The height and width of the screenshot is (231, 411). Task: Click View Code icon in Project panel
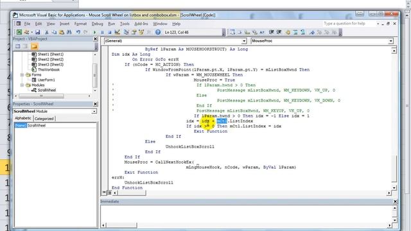17,46
